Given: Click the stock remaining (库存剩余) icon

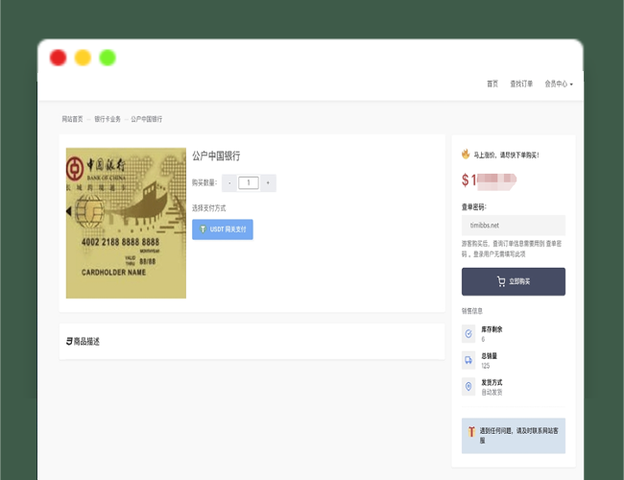Looking at the screenshot, I should click(468, 334).
